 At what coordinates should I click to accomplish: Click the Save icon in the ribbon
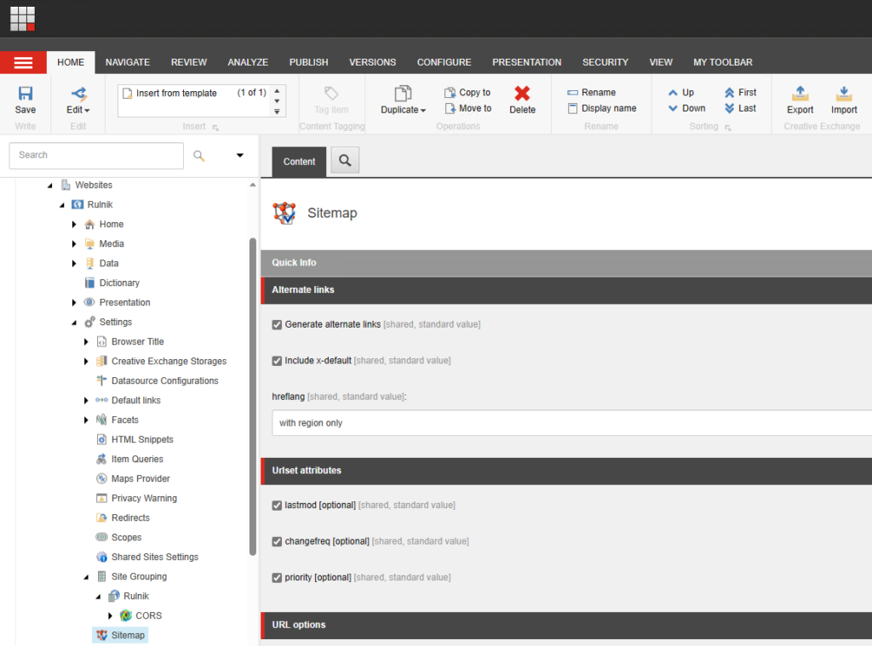click(x=26, y=94)
